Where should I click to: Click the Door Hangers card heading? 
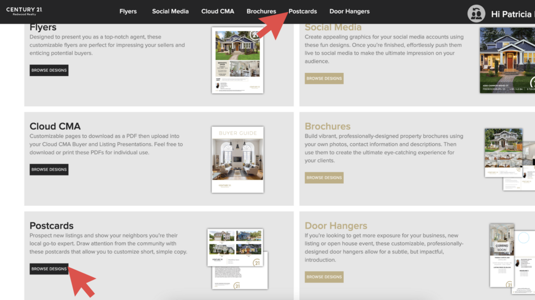coord(336,226)
